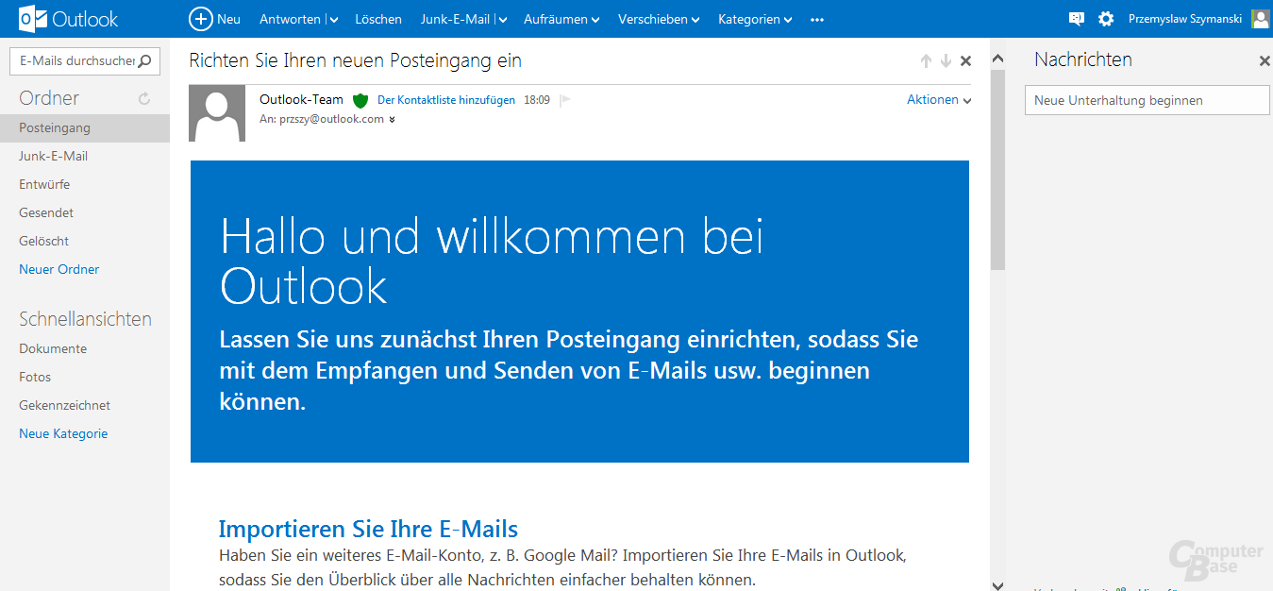Open the more options ellipsis menu
The height and width of the screenshot is (591, 1273).
point(817,19)
